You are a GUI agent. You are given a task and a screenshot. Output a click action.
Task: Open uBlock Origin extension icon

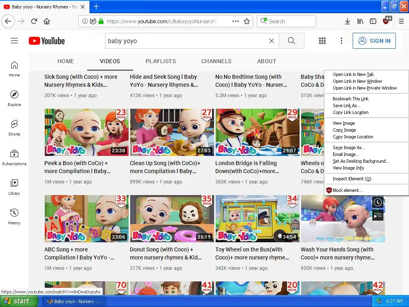pyautogui.click(x=386, y=21)
